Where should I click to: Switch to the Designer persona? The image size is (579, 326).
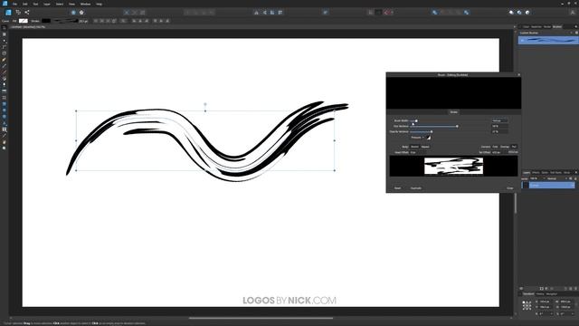[x=8, y=12]
